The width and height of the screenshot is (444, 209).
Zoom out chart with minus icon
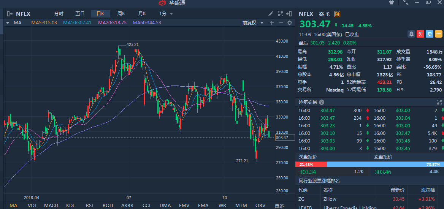coord(281,23)
